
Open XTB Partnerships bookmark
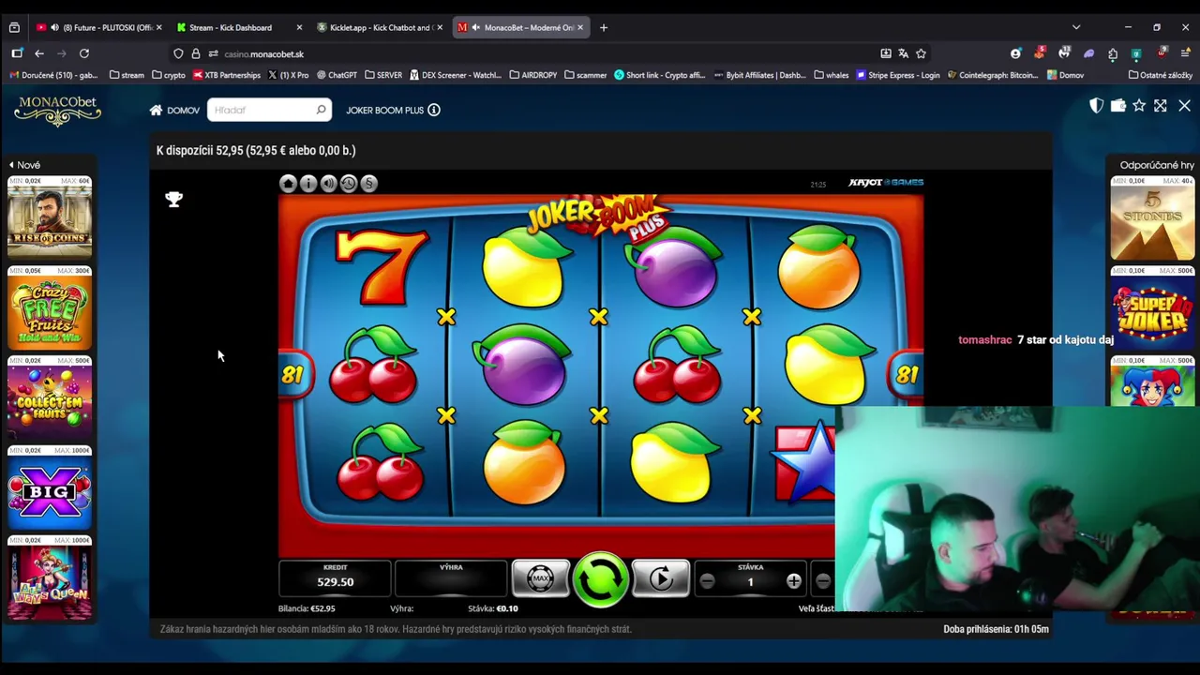tap(227, 75)
